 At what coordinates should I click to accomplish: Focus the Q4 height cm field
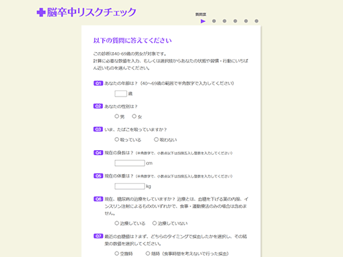click(130, 163)
